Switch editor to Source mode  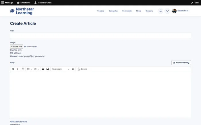click(x=82, y=69)
